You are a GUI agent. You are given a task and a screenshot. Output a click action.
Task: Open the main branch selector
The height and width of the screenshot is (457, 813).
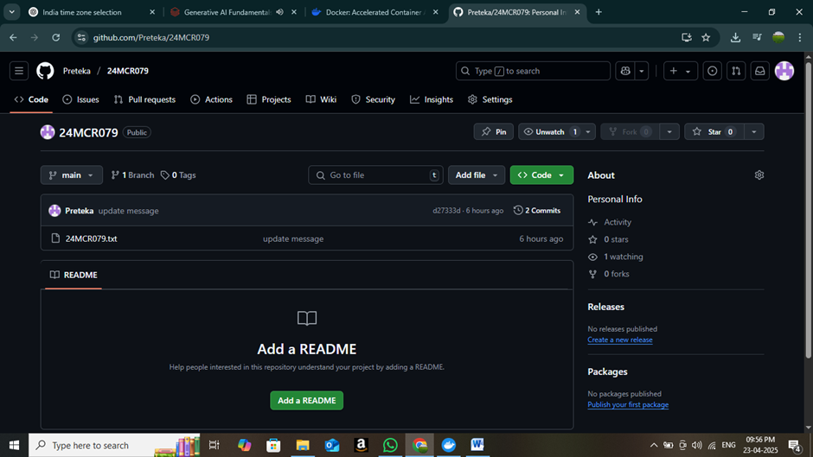coord(72,175)
